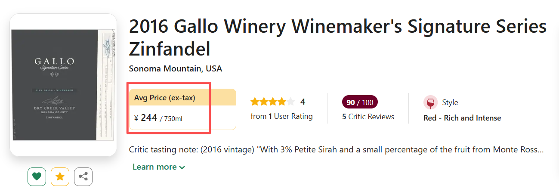Open the 5 Critic Reviews link

pos(368,117)
